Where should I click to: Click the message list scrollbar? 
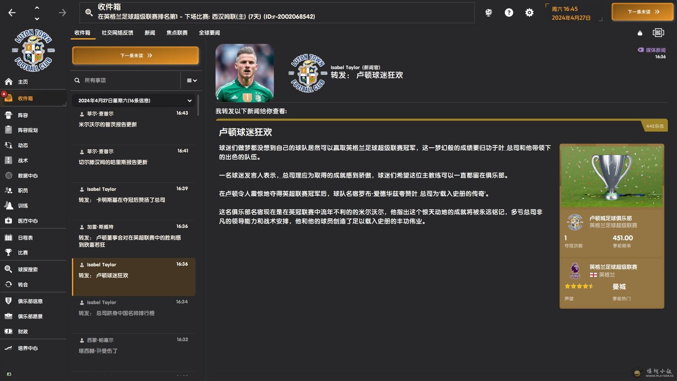click(198, 105)
